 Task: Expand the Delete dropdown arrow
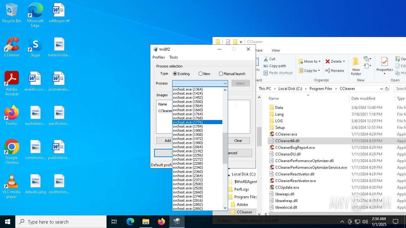click(344, 61)
